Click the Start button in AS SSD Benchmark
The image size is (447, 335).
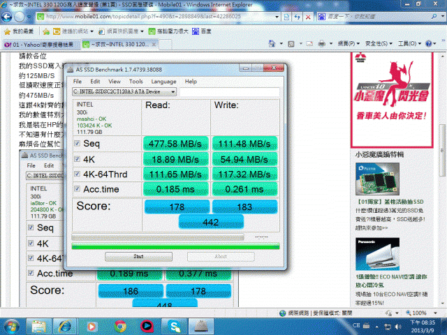pos(138,256)
